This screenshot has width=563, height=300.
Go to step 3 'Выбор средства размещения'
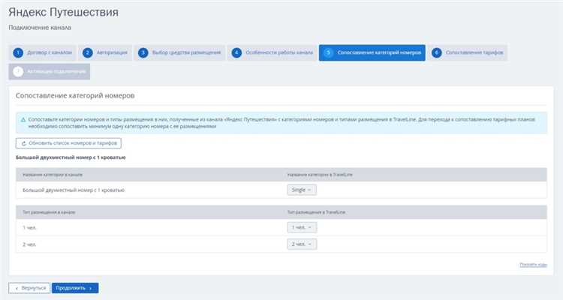pyautogui.click(x=179, y=52)
